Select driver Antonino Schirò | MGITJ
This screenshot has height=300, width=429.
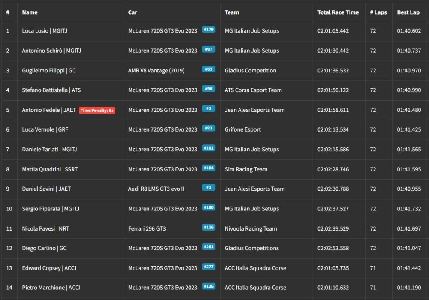click(x=51, y=51)
